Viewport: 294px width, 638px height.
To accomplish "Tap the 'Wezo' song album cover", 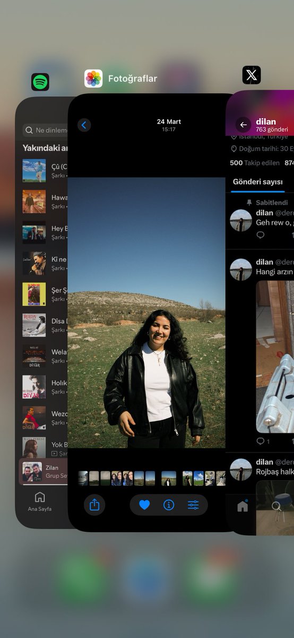I will 34,417.
